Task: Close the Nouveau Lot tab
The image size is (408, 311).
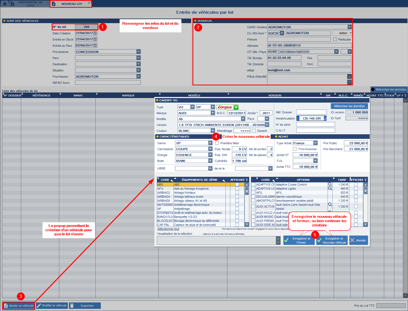Action: (x=89, y=3)
